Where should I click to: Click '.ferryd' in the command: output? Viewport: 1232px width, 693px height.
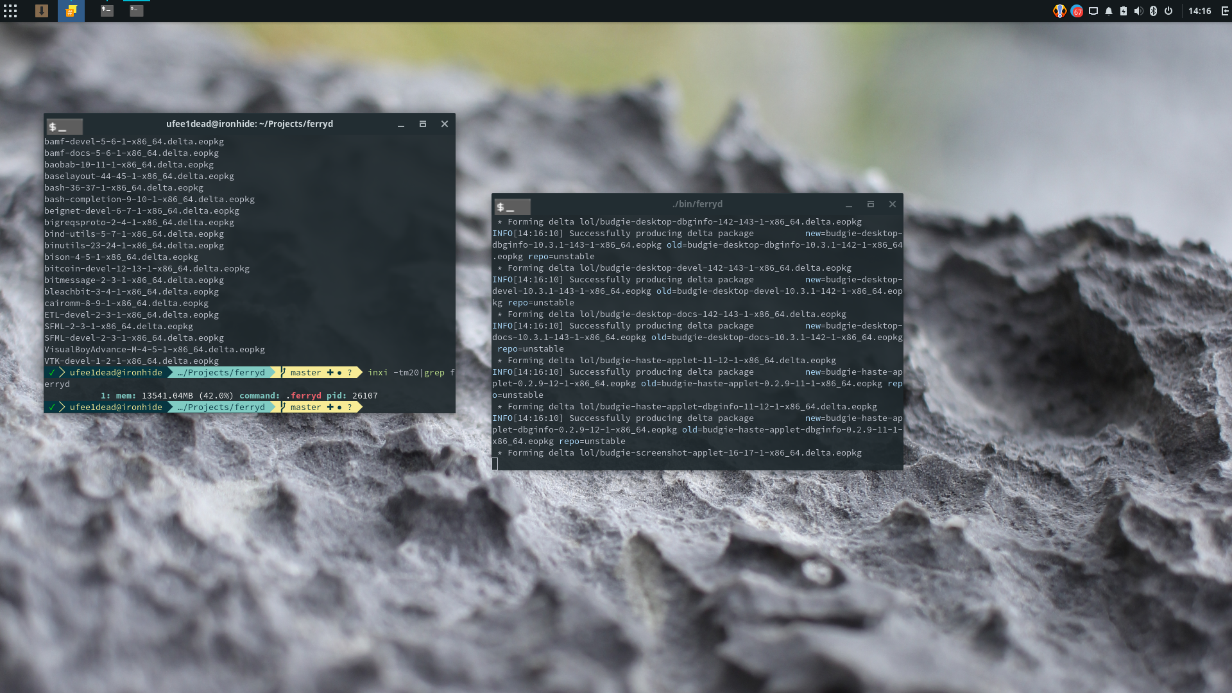(304, 396)
